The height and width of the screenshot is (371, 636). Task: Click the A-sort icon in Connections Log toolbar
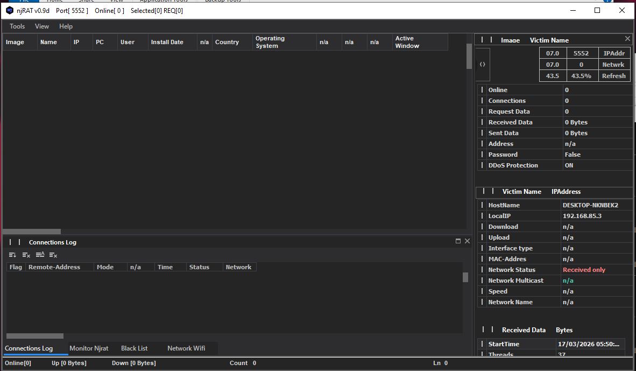[x=40, y=255]
